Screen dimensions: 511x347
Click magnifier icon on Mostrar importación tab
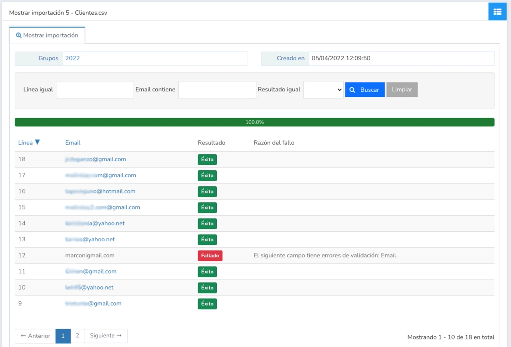(x=18, y=35)
